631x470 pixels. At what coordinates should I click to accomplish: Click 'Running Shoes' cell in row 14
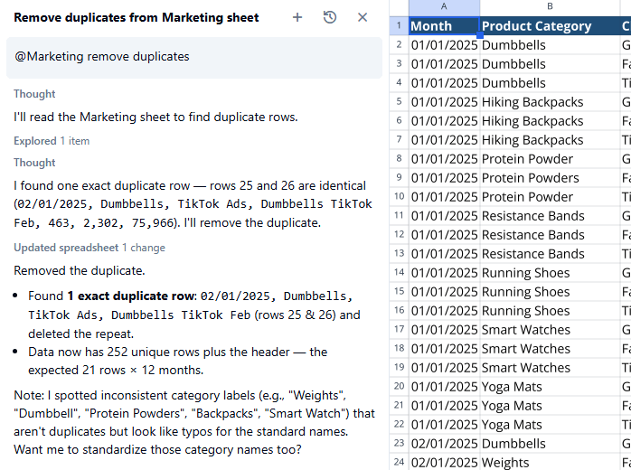pos(550,273)
